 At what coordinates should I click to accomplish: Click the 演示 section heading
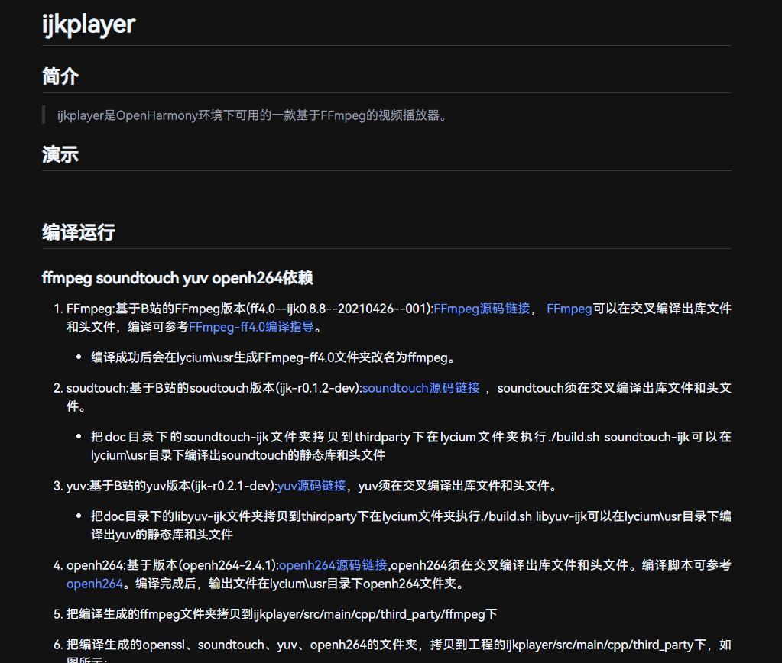[x=59, y=154]
